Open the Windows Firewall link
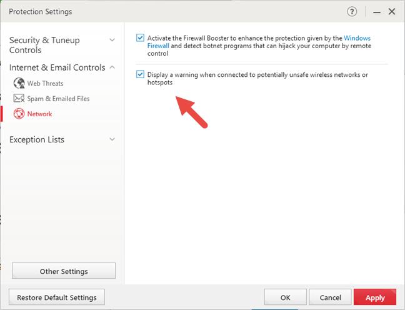 click(x=357, y=38)
